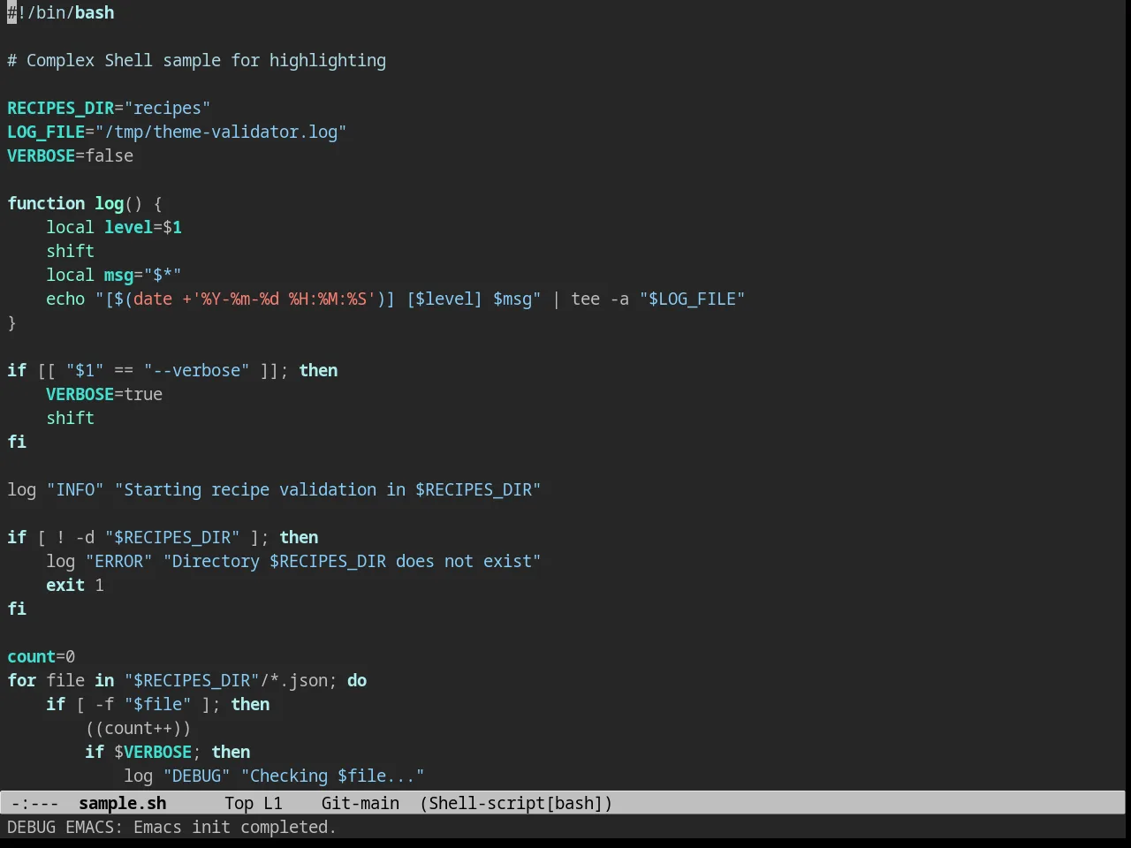Viewport: 1131px width, 848px height.
Task: Click the Git-main version control indicator
Action: pyautogui.click(x=361, y=803)
